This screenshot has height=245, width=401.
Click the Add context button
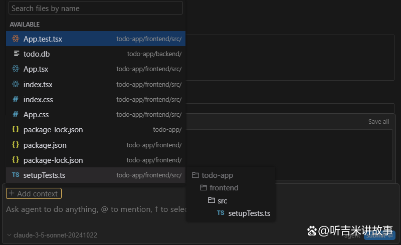pyautogui.click(x=34, y=193)
